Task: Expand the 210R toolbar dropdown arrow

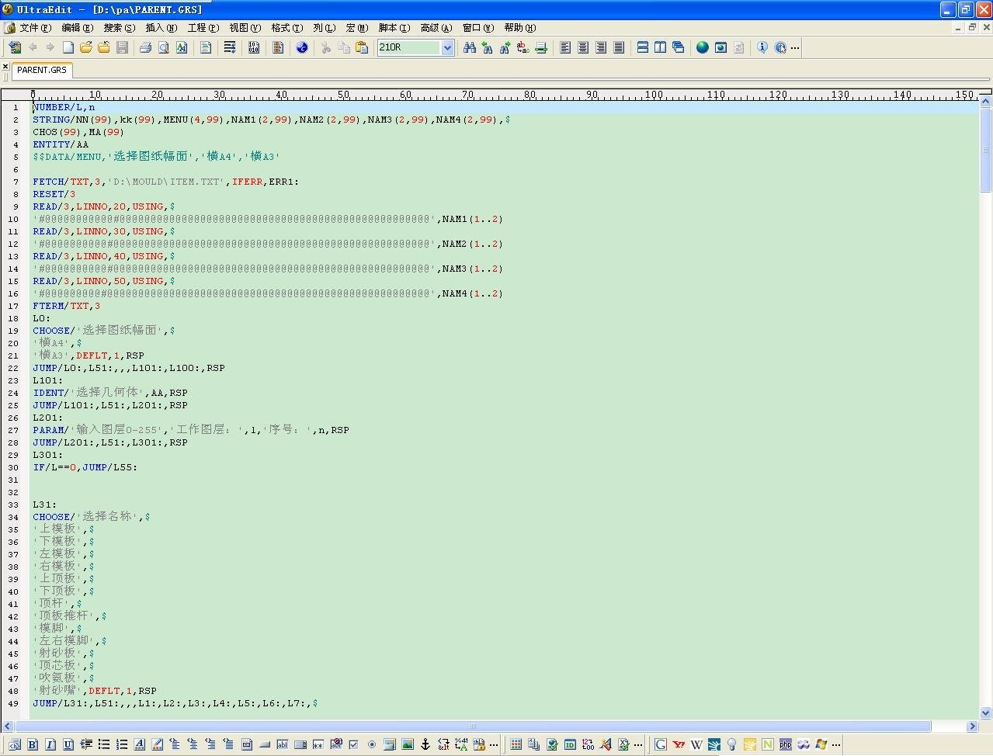Action: click(447, 47)
